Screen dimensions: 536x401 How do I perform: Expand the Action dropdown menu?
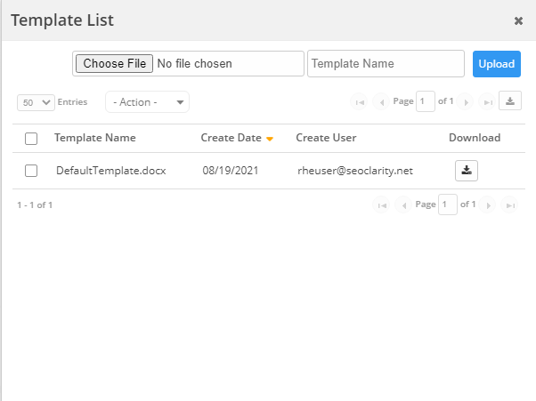[x=147, y=102]
